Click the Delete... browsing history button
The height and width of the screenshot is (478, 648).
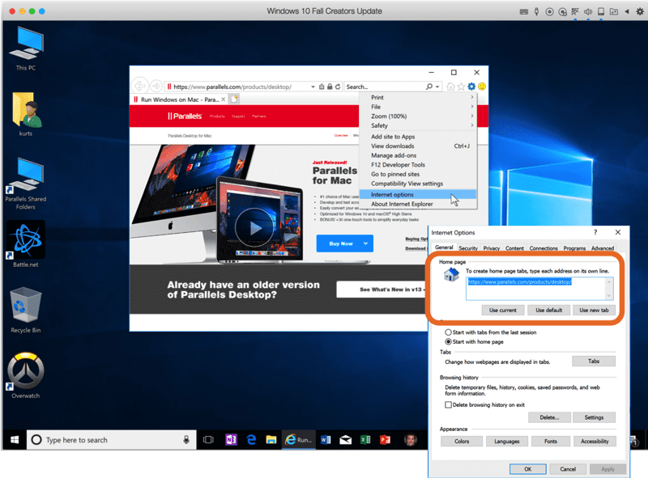549,417
